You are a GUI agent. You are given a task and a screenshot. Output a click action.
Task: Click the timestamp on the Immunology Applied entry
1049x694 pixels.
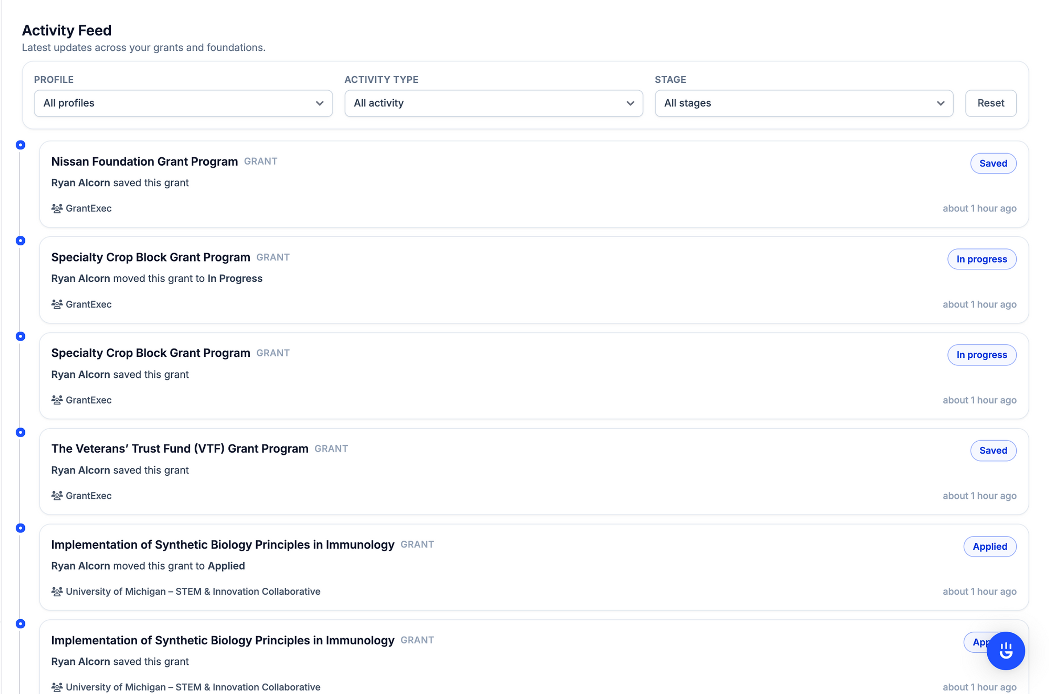click(979, 591)
